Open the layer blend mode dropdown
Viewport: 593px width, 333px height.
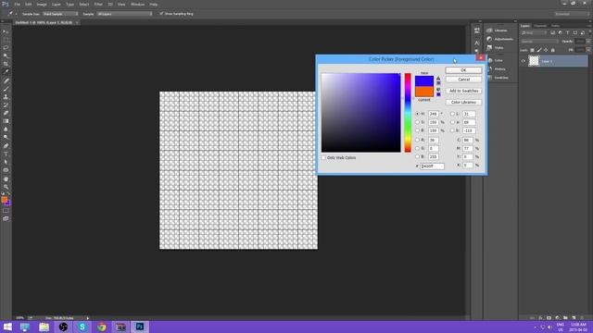pos(539,41)
